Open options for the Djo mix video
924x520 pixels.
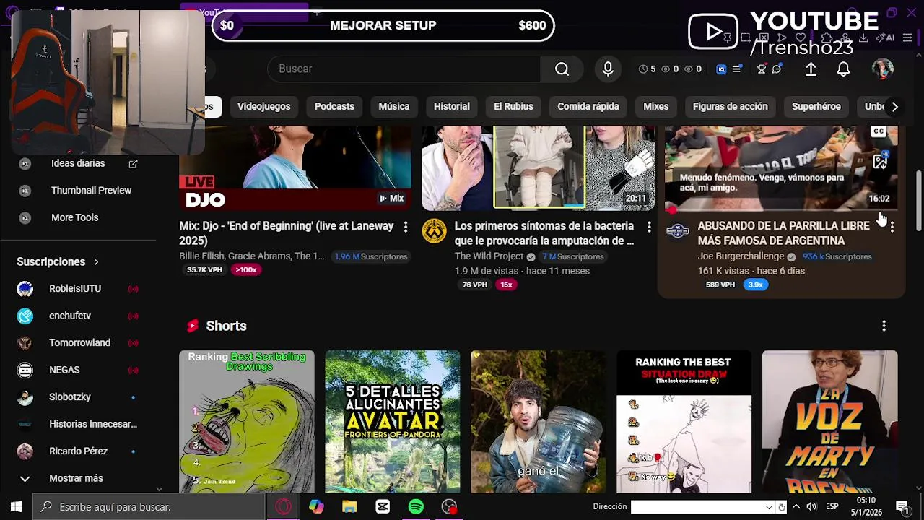[406, 227]
